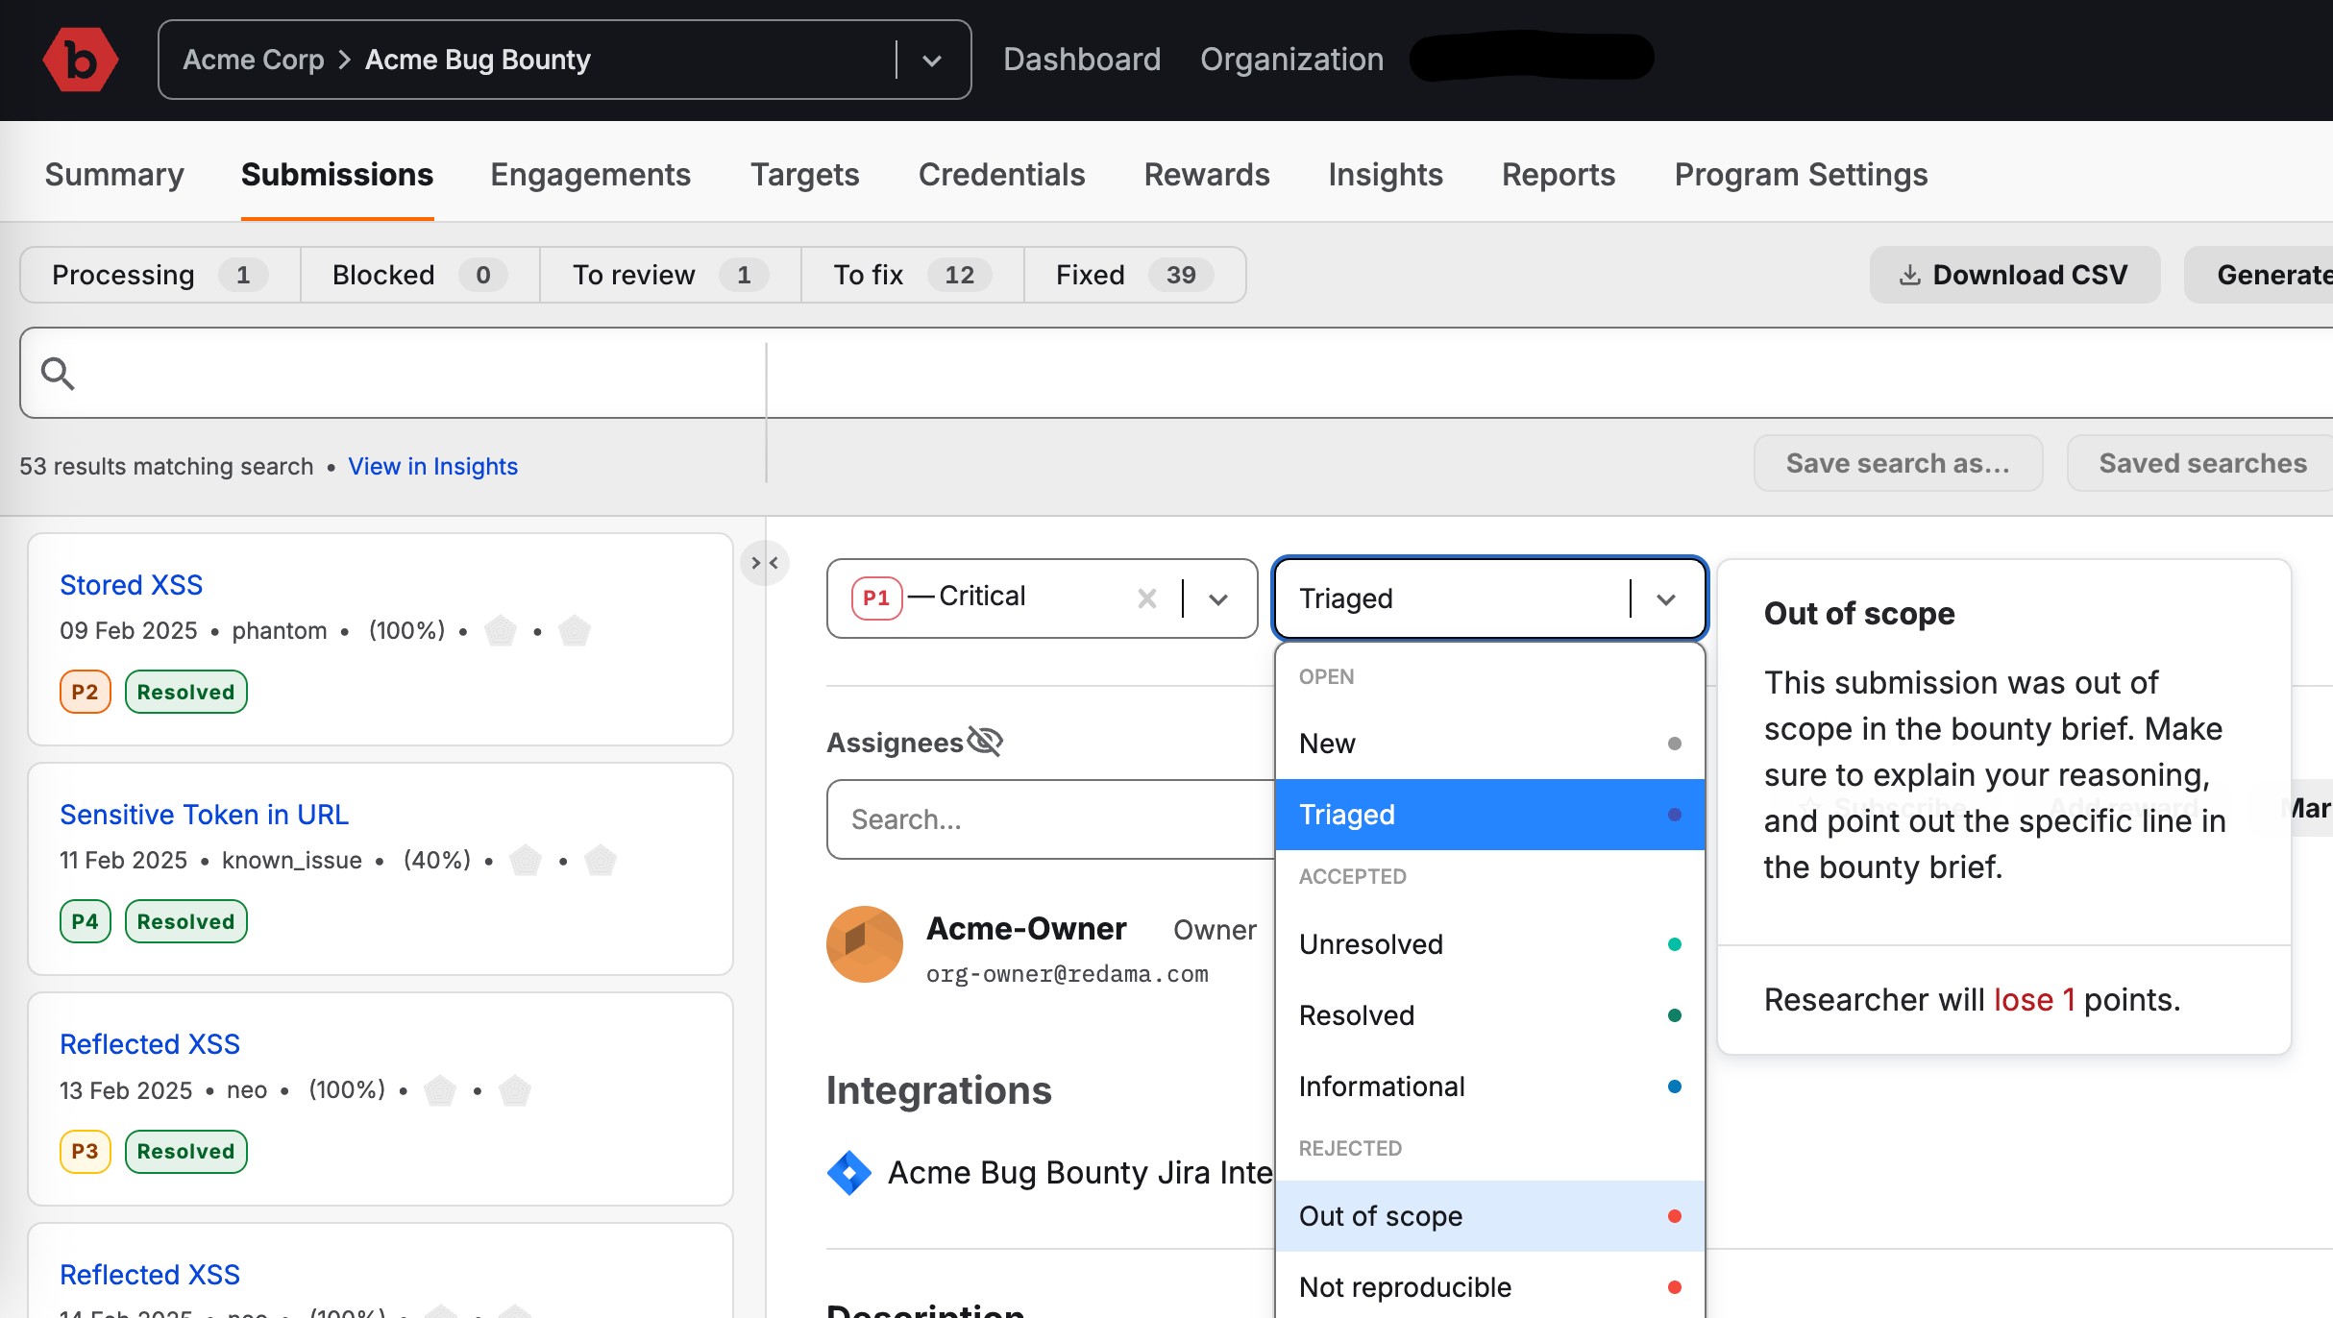Click the search magnifier icon
Screen dimensions: 2333x1318
tap(58, 374)
